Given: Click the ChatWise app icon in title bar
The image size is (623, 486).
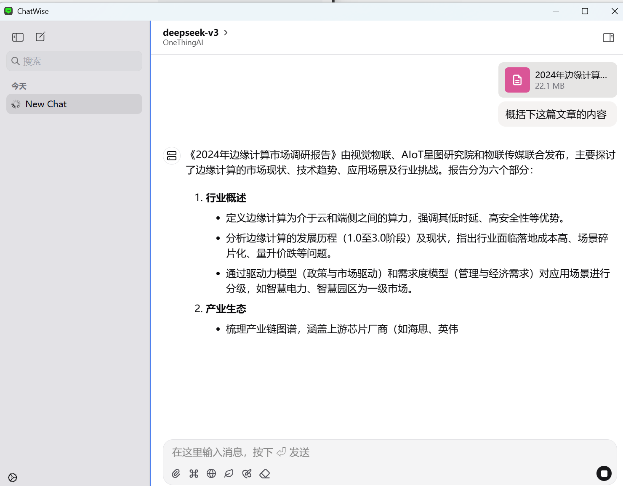Looking at the screenshot, I should (x=8, y=11).
